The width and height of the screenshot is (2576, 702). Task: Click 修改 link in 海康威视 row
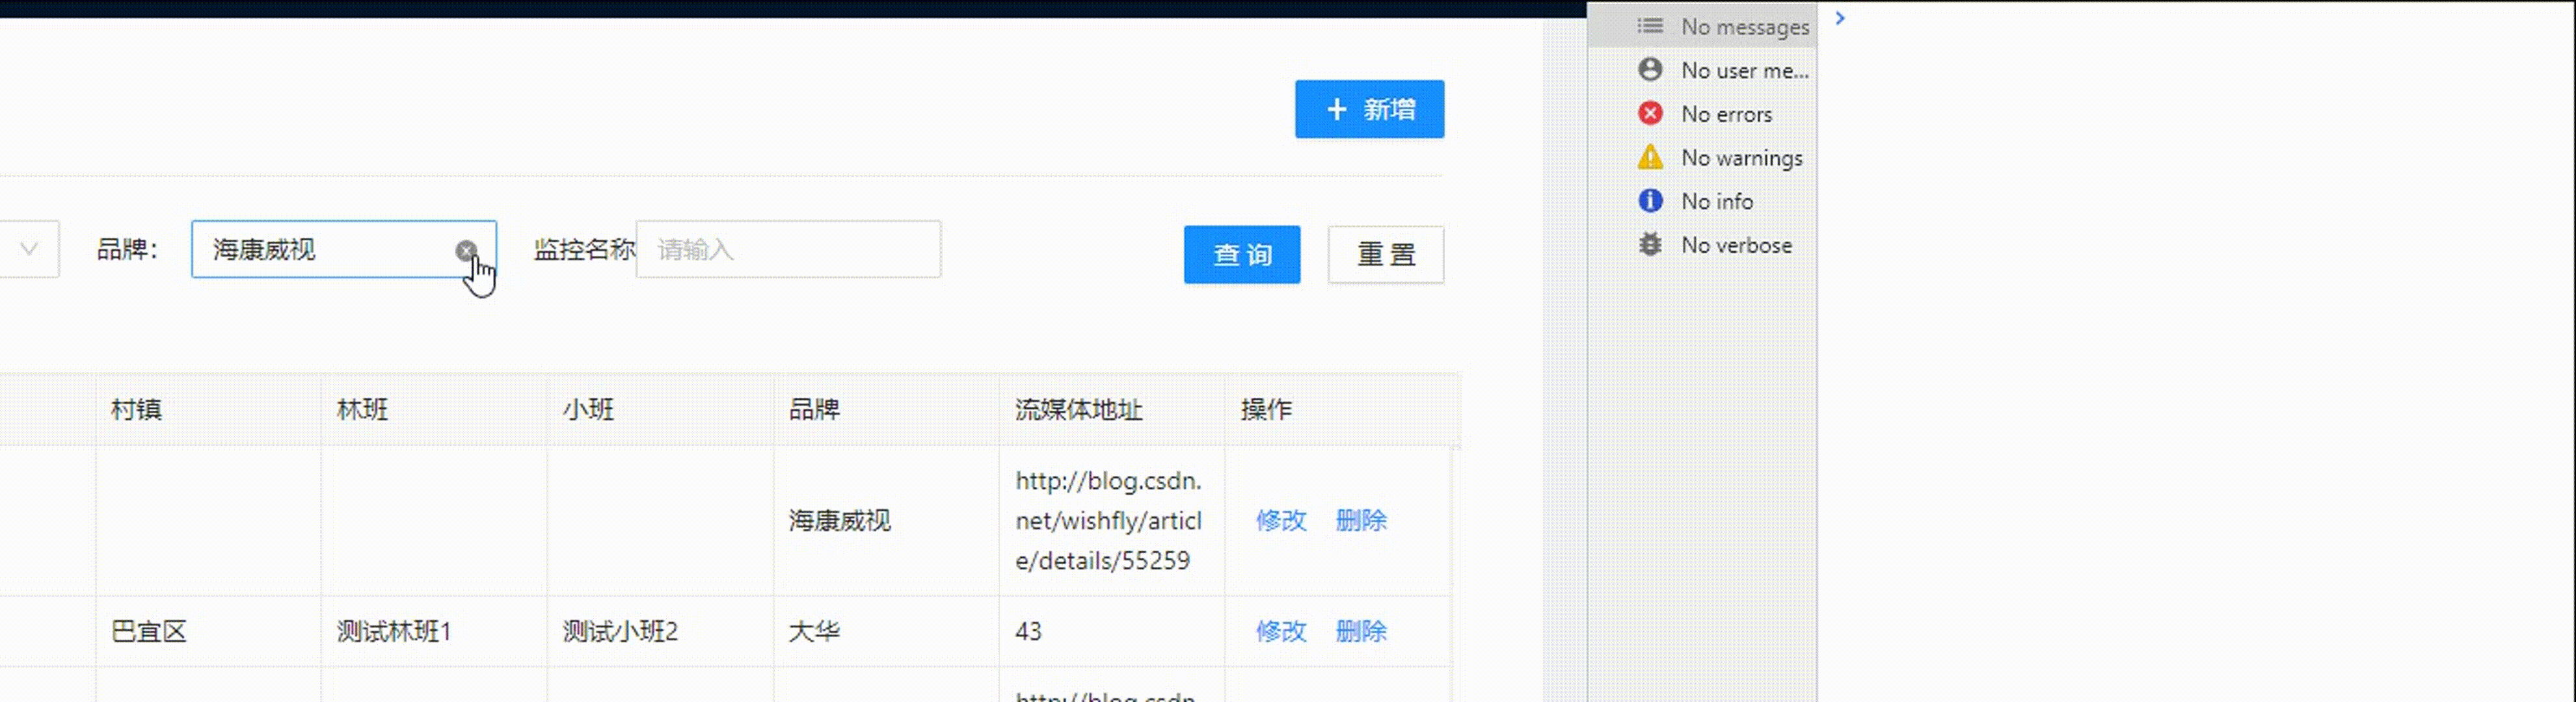[1281, 520]
